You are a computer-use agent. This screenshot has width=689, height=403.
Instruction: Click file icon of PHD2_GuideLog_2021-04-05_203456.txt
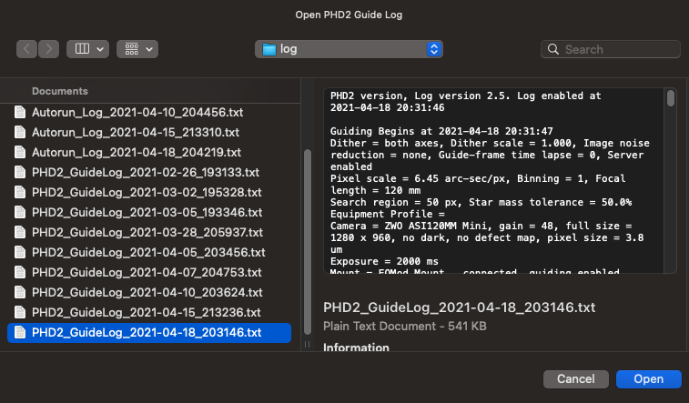point(20,252)
